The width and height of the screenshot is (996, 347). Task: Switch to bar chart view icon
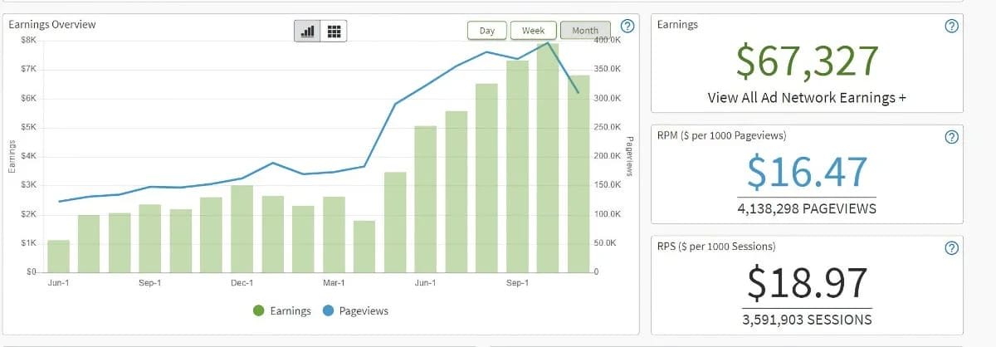tap(308, 31)
